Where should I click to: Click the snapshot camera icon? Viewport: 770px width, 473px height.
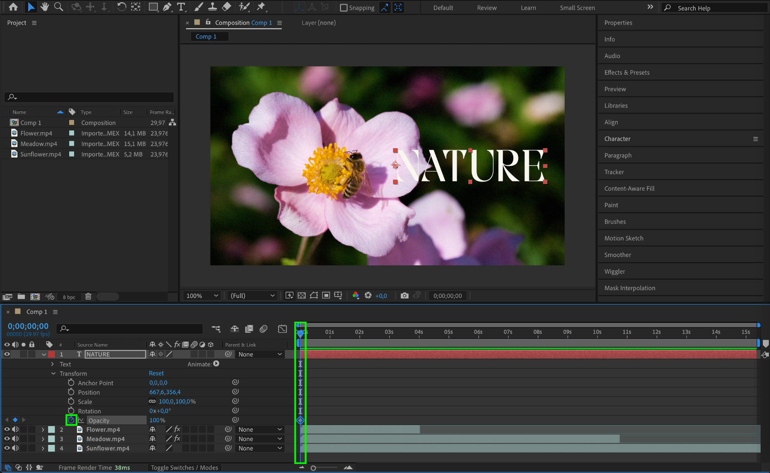point(404,296)
